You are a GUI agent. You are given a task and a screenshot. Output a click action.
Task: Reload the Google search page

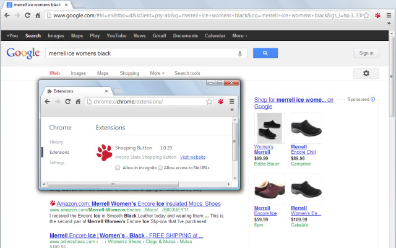pyautogui.click(x=27, y=15)
